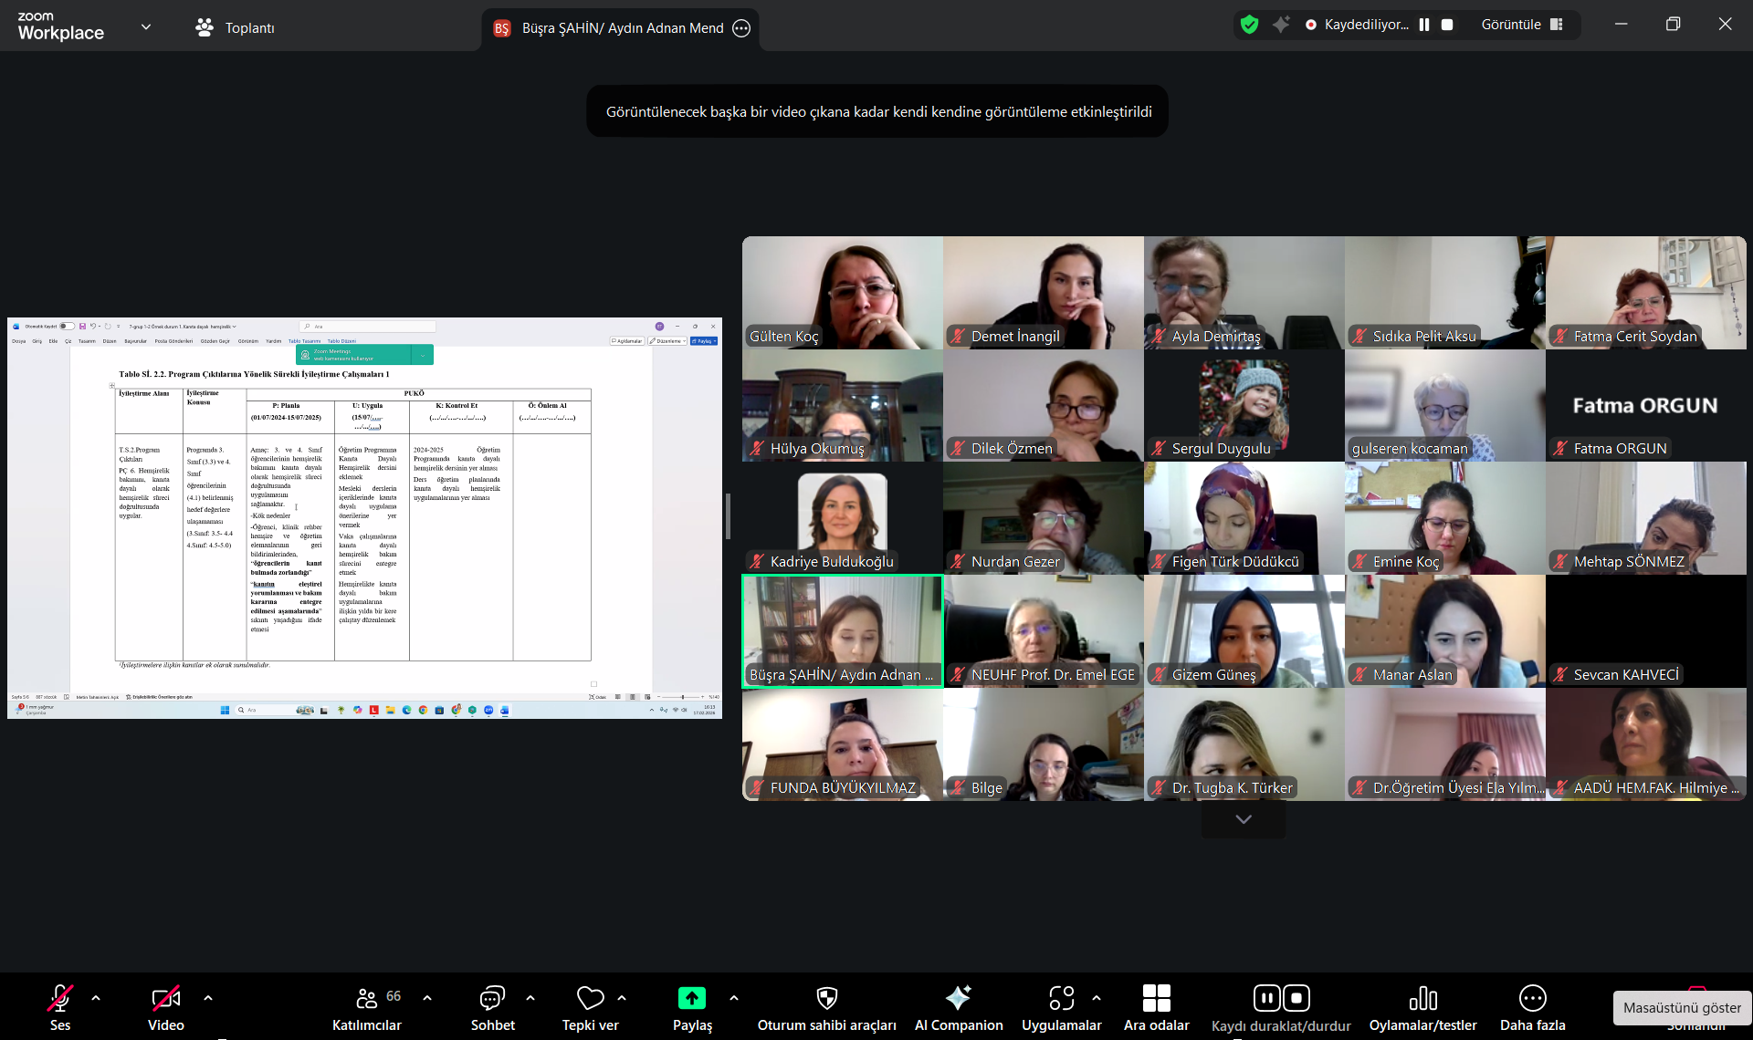This screenshot has width=1753, height=1040.
Task: Expand the Zoom Workplace dropdown chevron
Action: (146, 26)
